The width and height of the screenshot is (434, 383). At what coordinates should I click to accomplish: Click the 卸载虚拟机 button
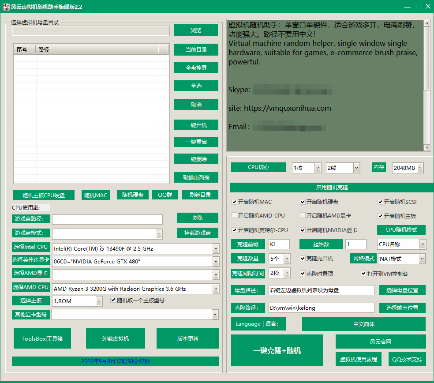[x=116, y=338]
